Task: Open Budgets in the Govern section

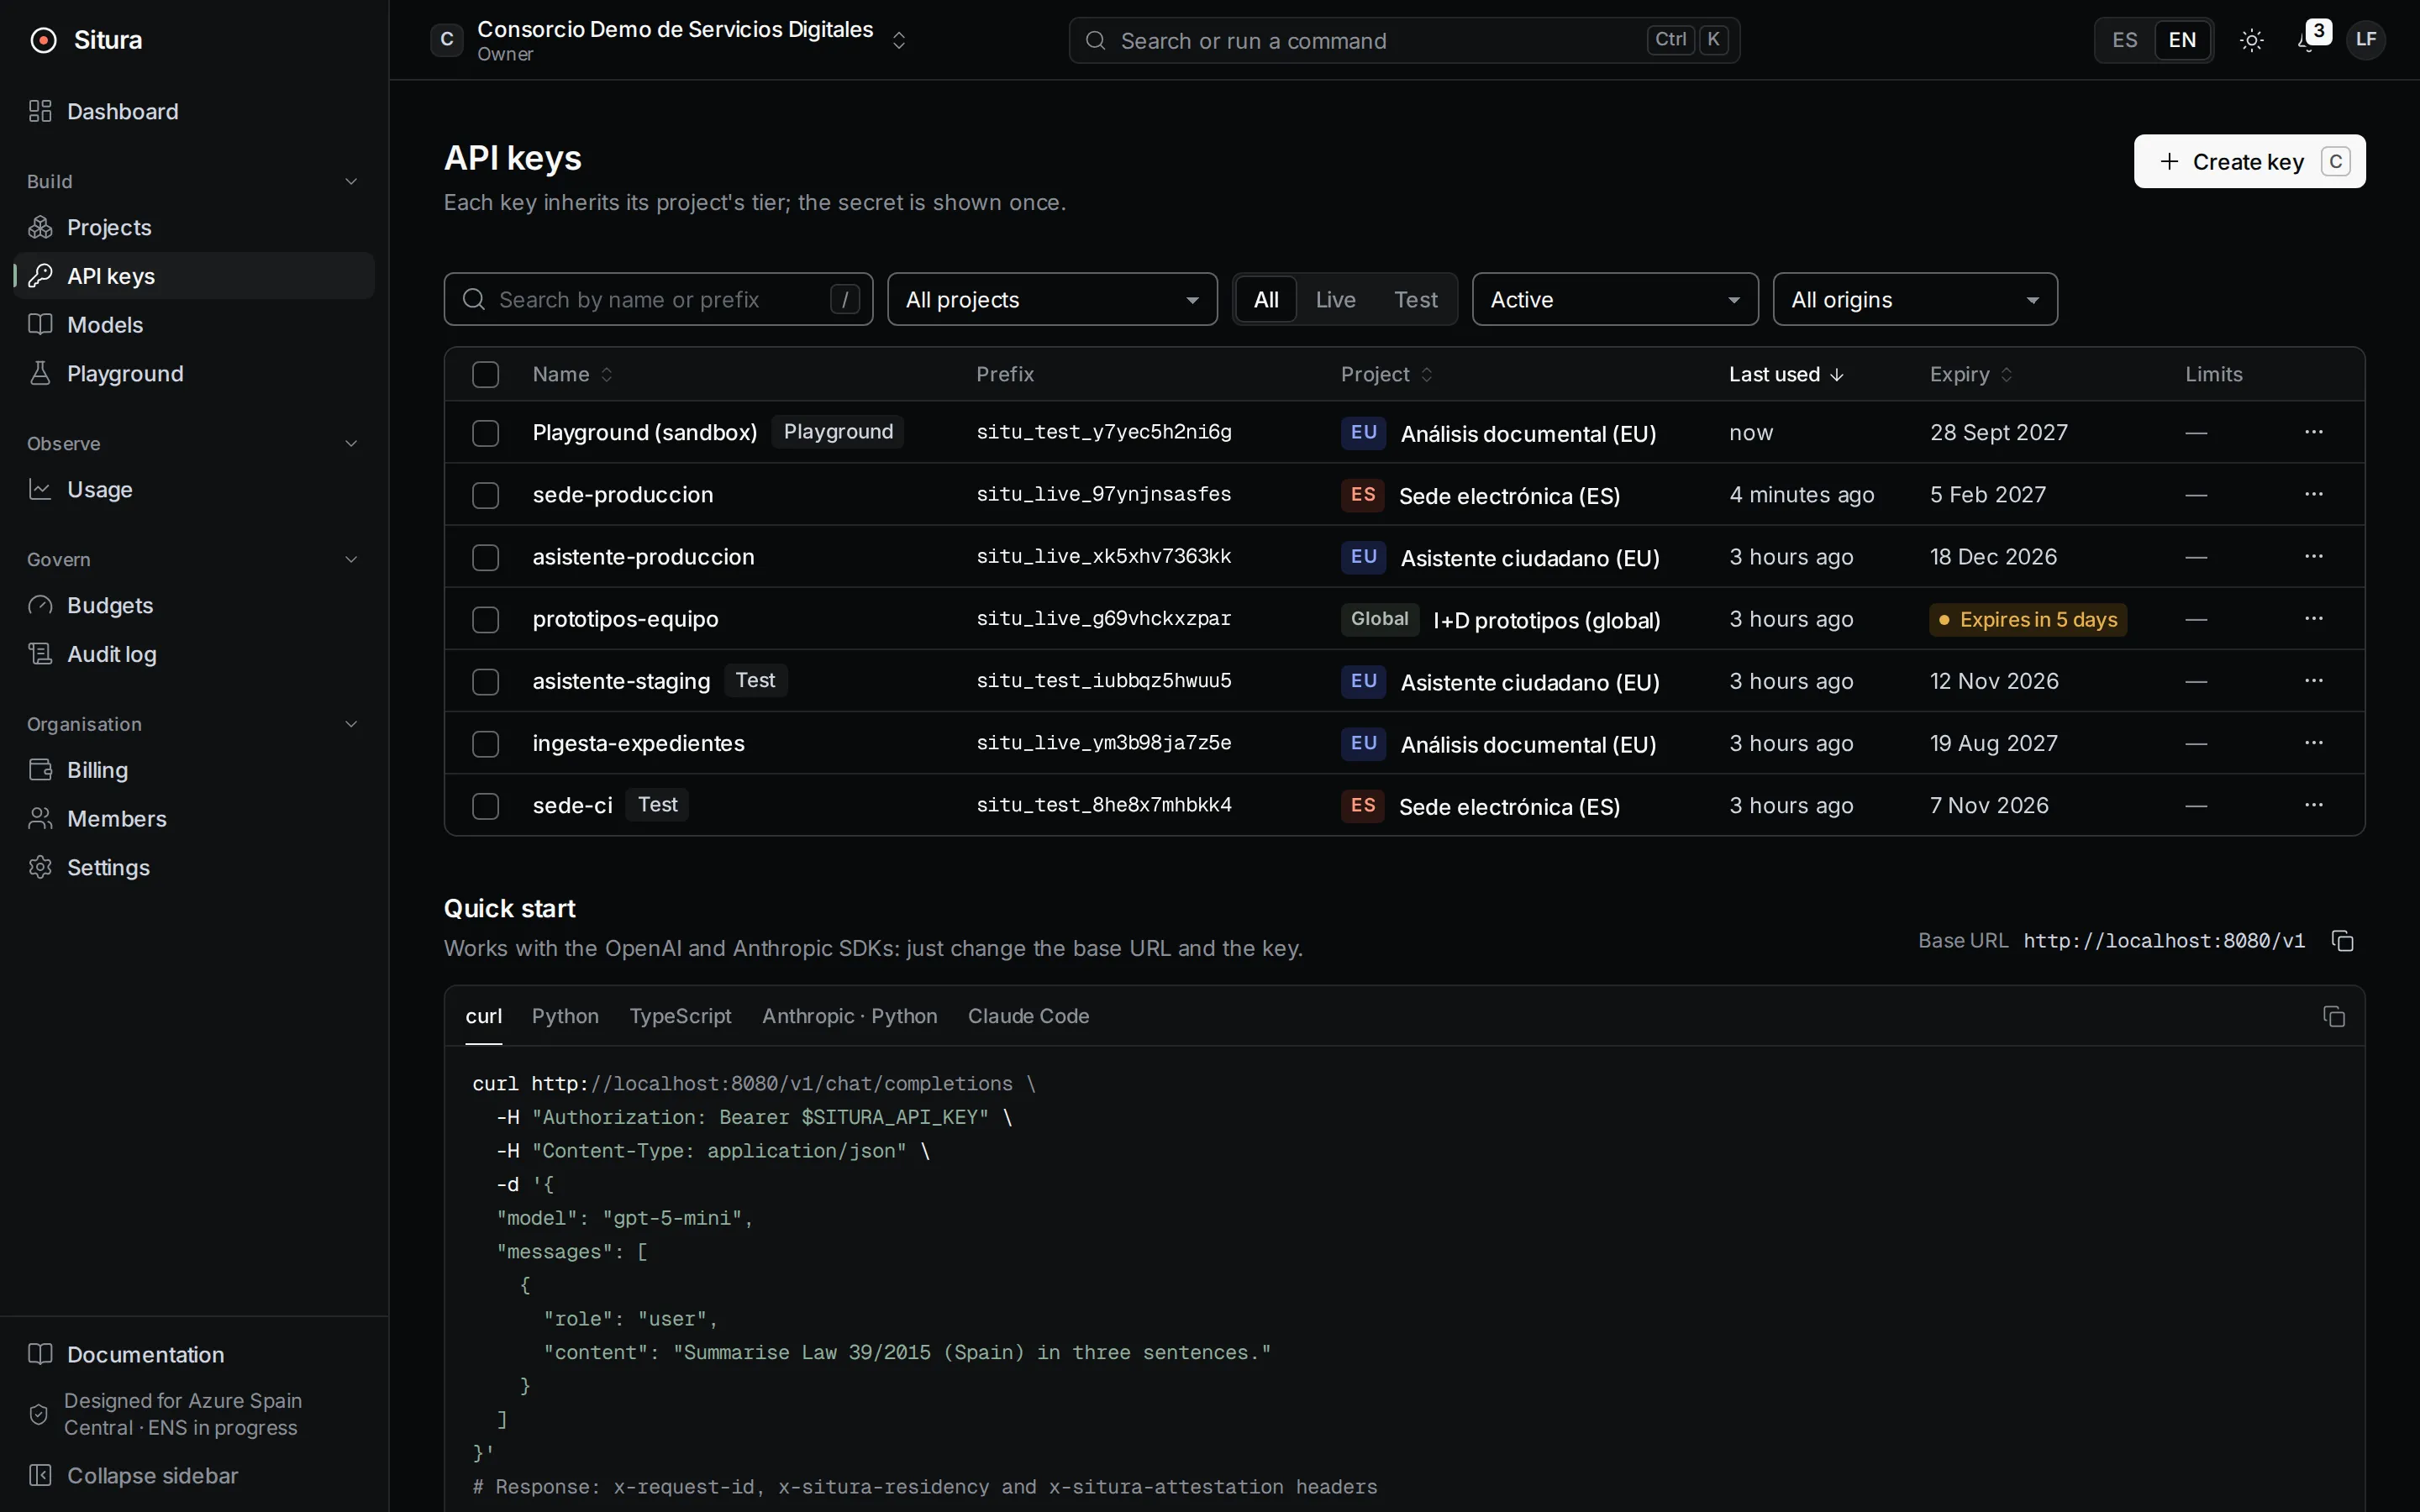Action: (x=194, y=605)
